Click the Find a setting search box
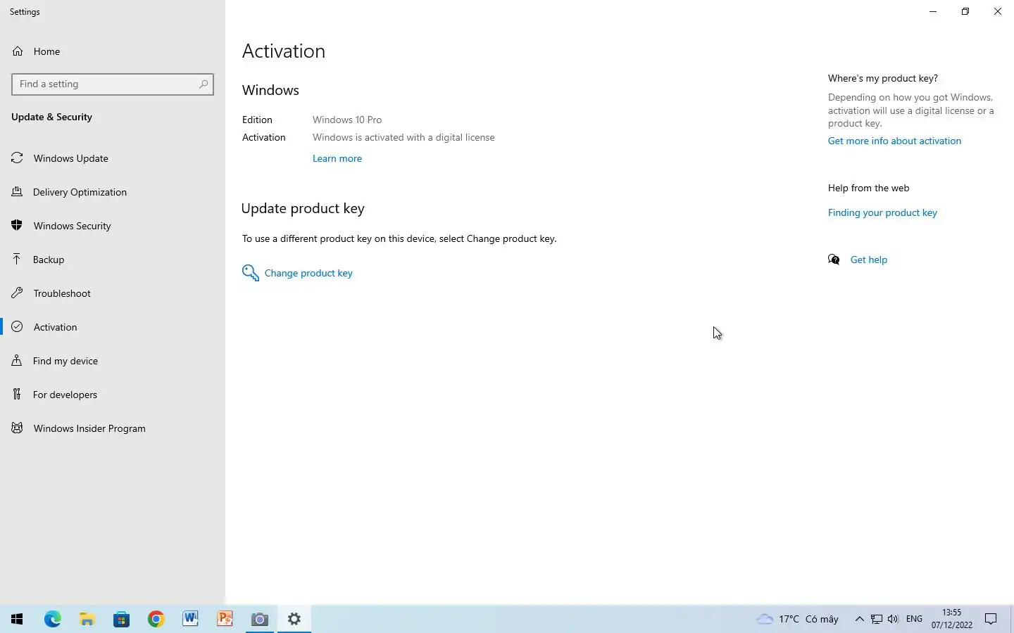Viewport: 1014px width, 633px height. [113, 84]
